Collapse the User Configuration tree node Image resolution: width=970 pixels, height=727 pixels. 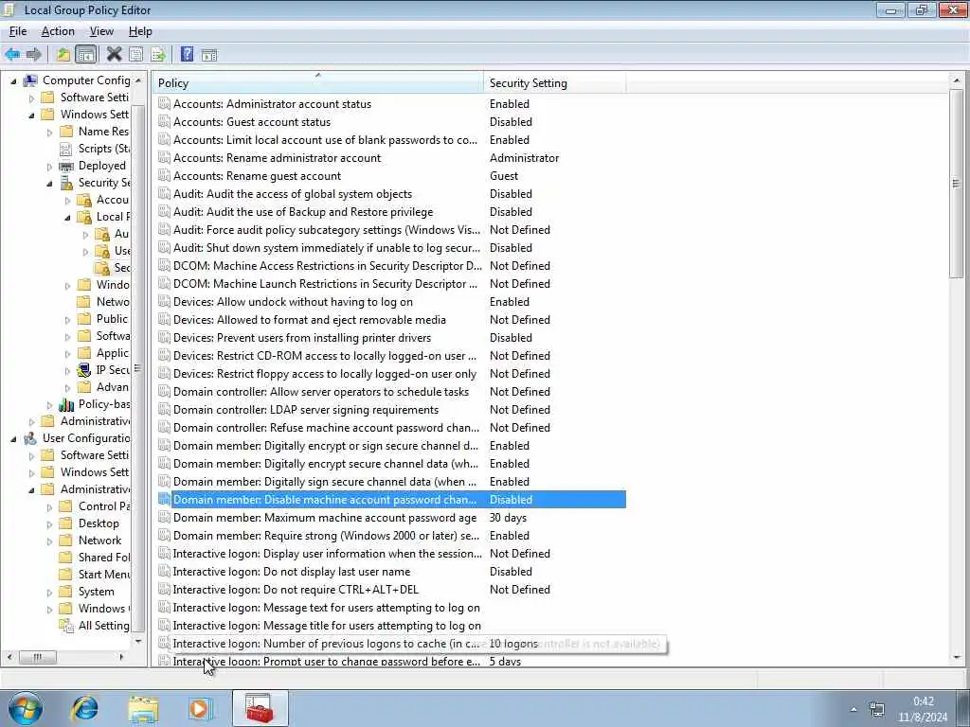(13, 439)
